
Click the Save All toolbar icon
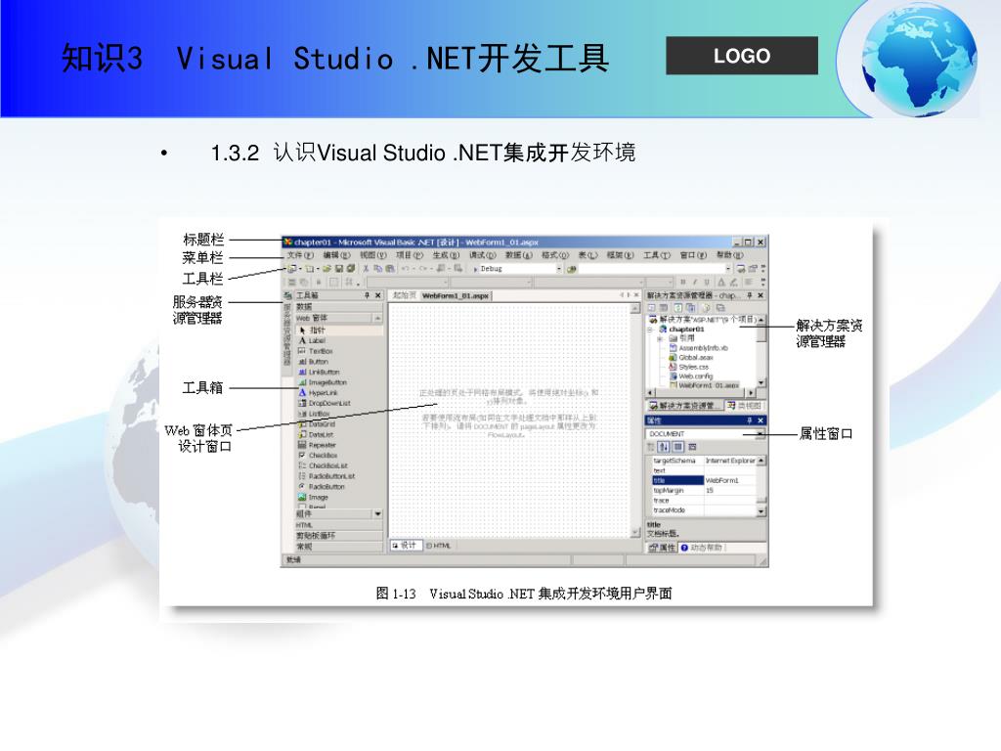351,269
